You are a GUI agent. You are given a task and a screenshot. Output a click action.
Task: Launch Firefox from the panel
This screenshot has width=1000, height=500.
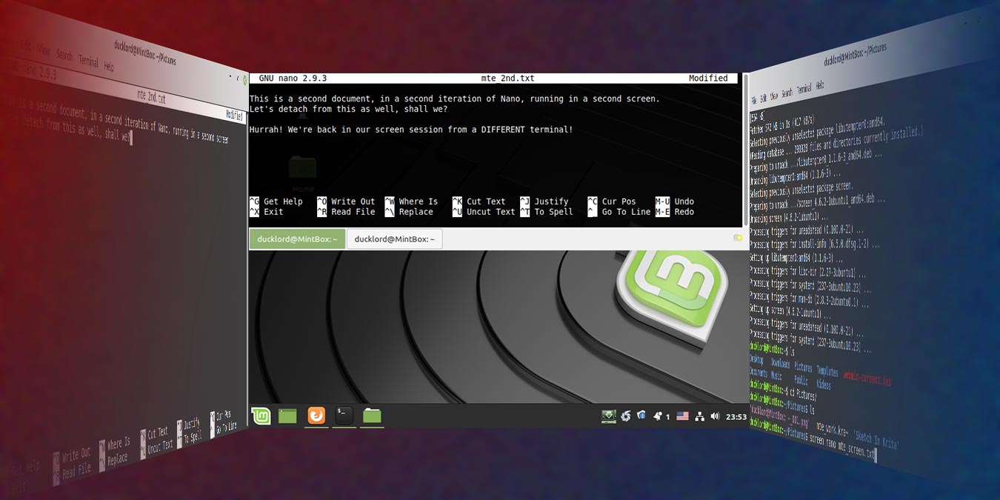[316, 416]
